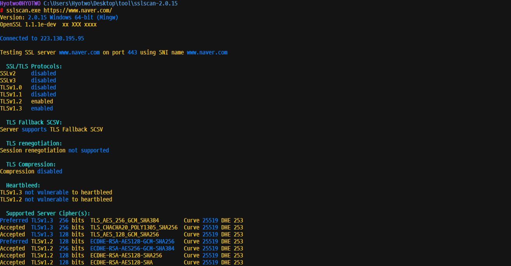Screen dimensions: 511x266
Task: Click cipher ECDHE-RSA-AES256-GCM-SHA384
Action: (x=132, y=248)
